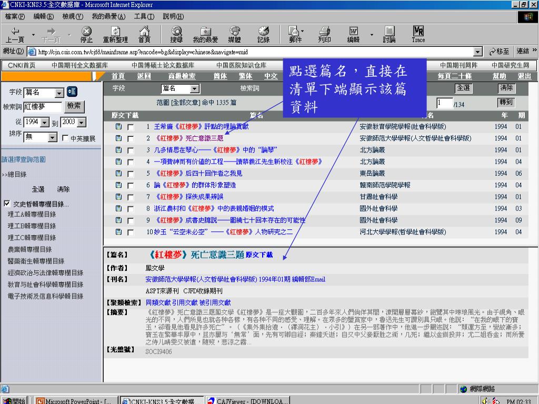
Task: Click the page number input field
Action: point(445,103)
